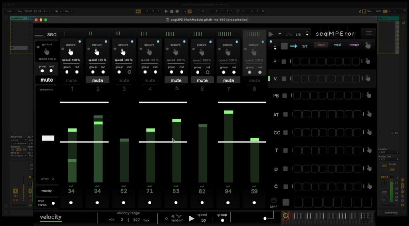This screenshot has width=409, height=226.
Task: Click the one-bar pattern header above sequence 1
Action: point(65,34)
